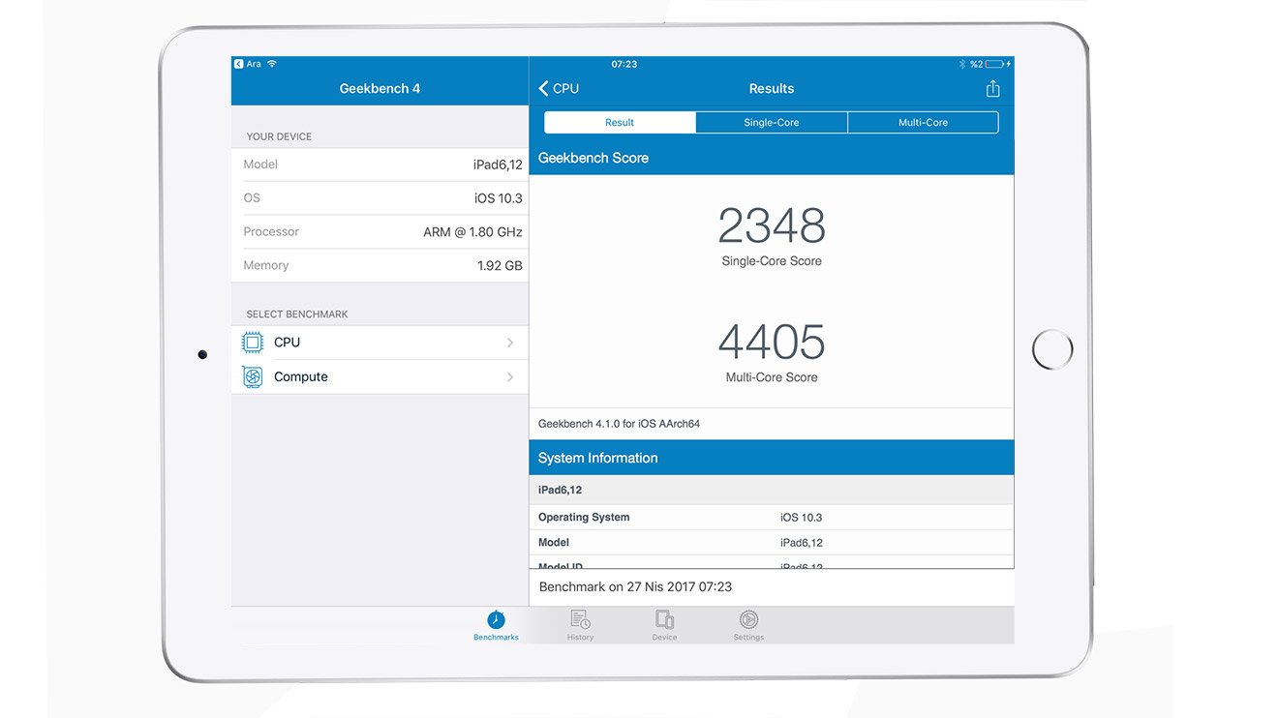The height and width of the screenshot is (718, 1278).
Task: Tap the share icon in Results header
Action: [992, 89]
